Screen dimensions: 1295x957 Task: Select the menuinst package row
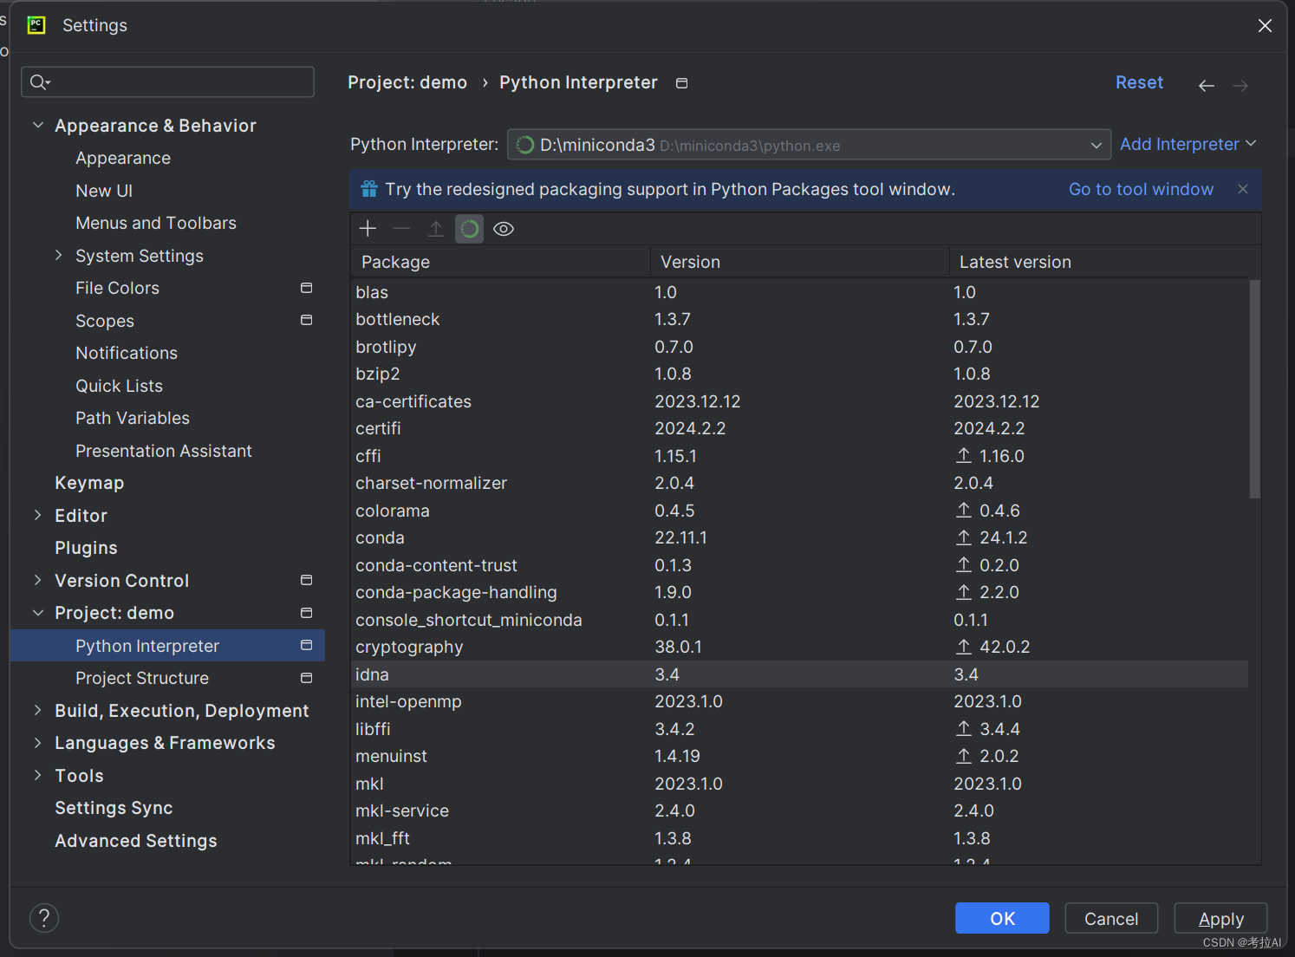point(799,756)
